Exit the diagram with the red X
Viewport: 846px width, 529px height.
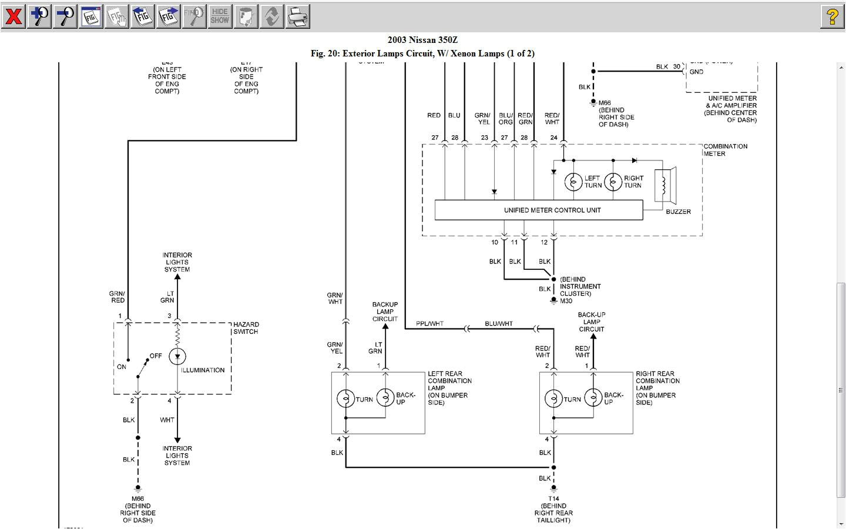click(13, 16)
